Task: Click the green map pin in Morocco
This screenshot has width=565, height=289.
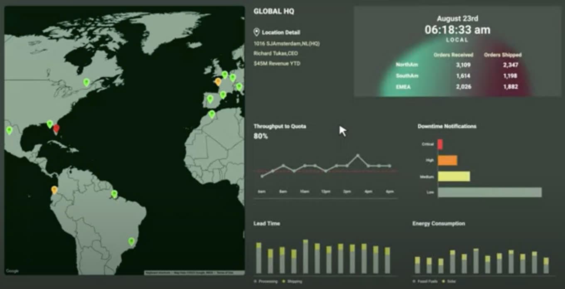Action: coord(212,114)
